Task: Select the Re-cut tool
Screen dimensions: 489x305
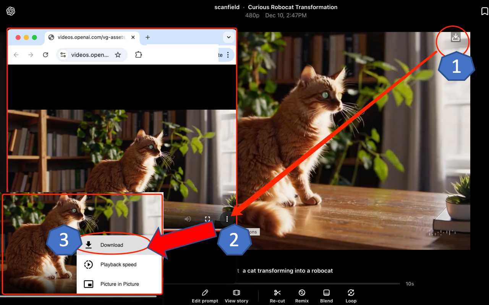Action: tap(277, 296)
